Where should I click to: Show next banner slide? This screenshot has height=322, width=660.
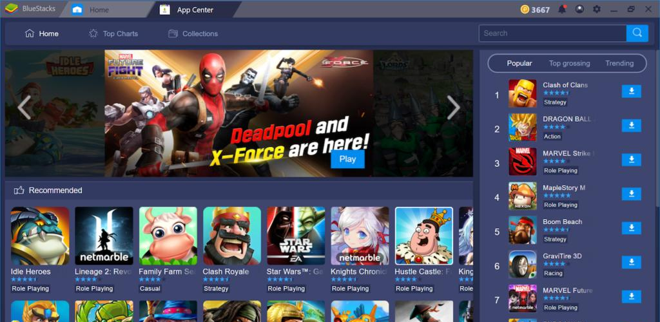point(453,108)
